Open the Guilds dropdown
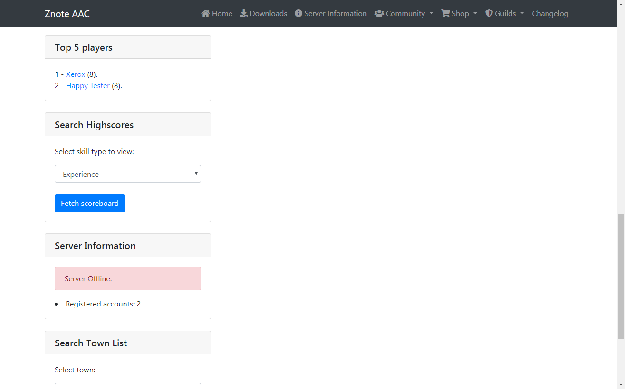Viewport: 625px width, 389px height. click(505, 13)
